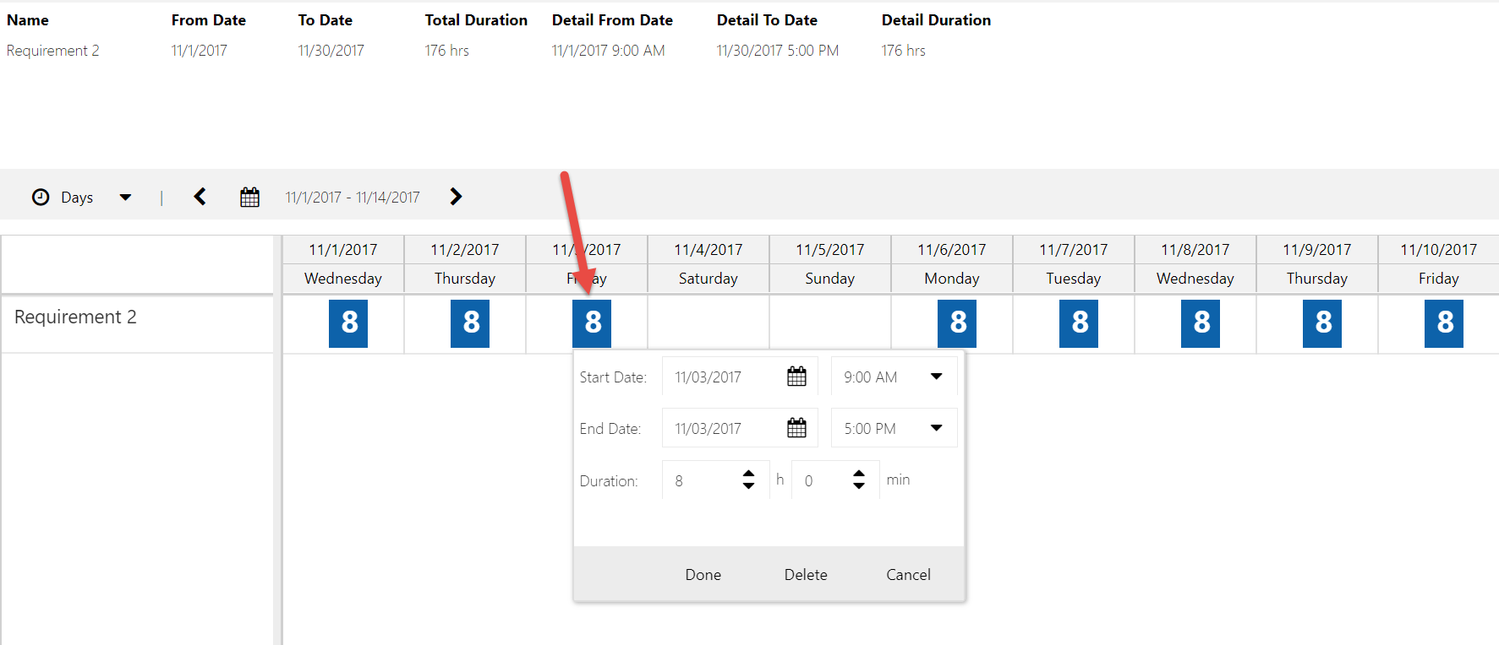Image resolution: width=1499 pixels, height=645 pixels.
Task: Select the 8-hour block on Monday 11/6/2017
Action: click(x=957, y=323)
